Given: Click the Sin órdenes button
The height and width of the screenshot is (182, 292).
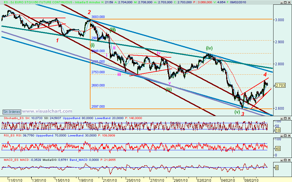Looking at the screenshot, I should (11, 112).
